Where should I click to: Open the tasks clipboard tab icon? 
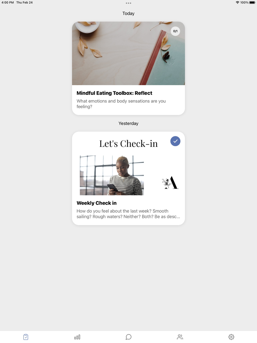coord(26,337)
